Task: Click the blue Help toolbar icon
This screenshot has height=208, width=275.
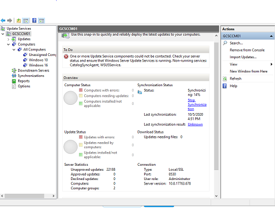Action: coord(34,20)
